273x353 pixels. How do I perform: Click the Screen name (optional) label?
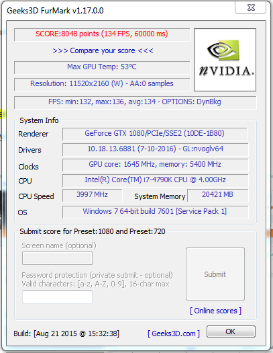[x=59, y=245]
